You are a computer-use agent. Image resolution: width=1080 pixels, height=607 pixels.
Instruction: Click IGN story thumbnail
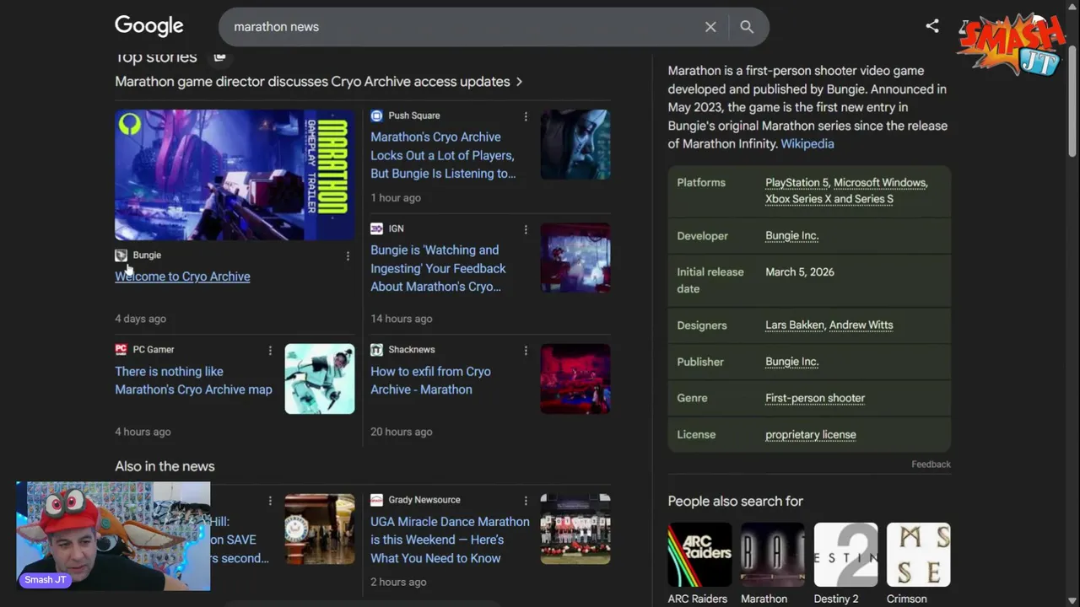click(575, 258)
